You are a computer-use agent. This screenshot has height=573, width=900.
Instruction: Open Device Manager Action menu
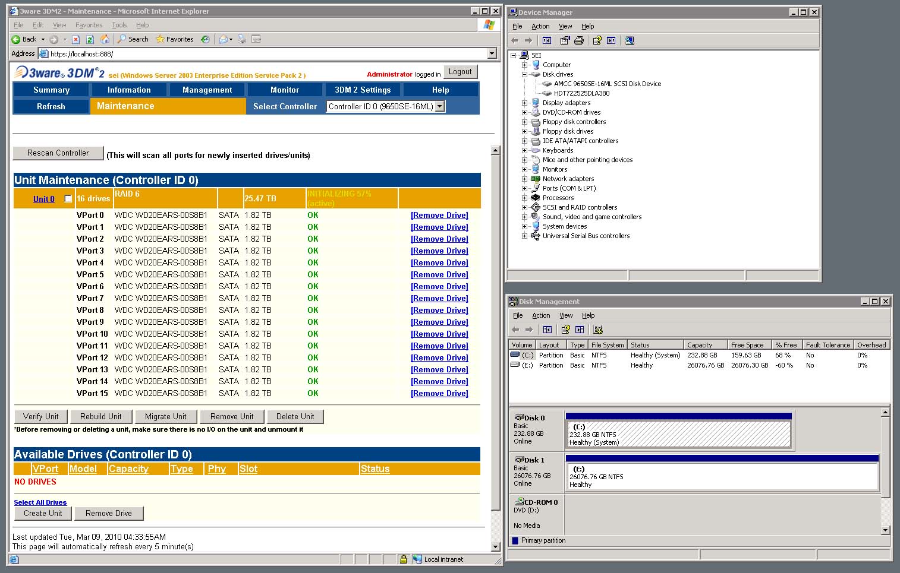tap(540, 26)
